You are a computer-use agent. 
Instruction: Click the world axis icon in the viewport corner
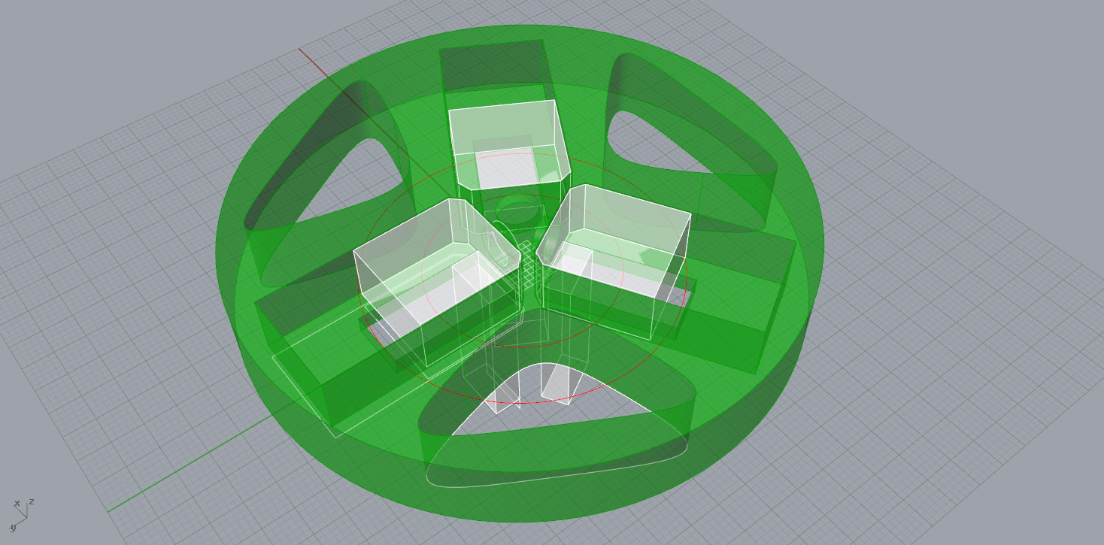click(x=22, y=514)
